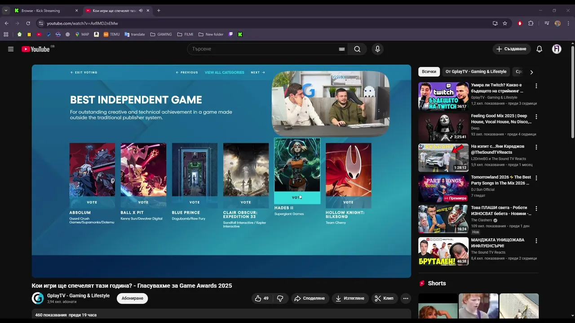Image resolution: width=575 pixels, height=323 pixels.
Task: Open options for 'МАНДЖАТА УНИЩОЖАВА' video
Action: click(536, 241)
